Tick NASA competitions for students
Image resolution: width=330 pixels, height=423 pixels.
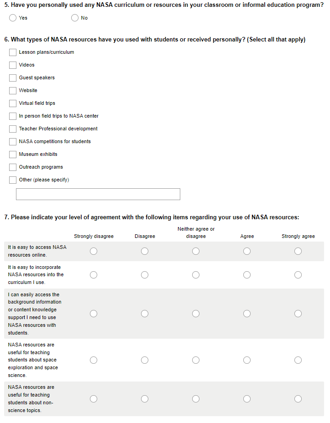[13, 142]
